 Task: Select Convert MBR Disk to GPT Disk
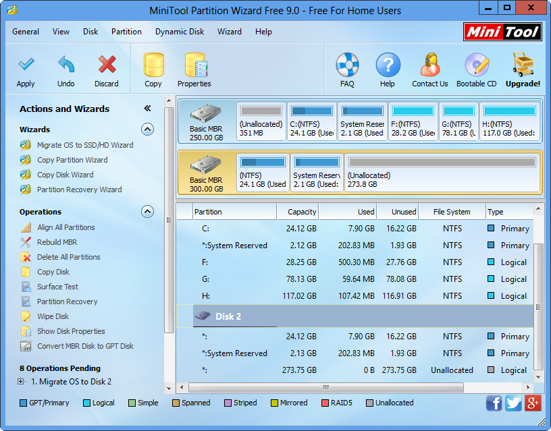(85, 346)
